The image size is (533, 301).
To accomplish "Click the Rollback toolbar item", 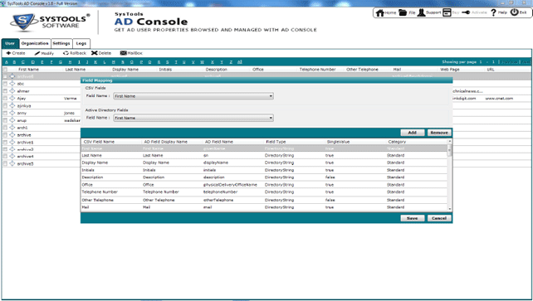I will (x=75, y=53).
